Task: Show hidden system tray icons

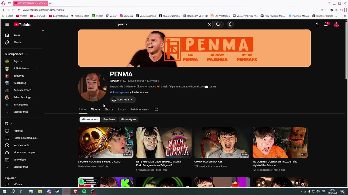Action: tap(300, 191)
